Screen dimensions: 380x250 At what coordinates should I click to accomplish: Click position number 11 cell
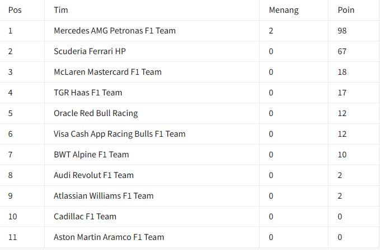coord(13,237)
